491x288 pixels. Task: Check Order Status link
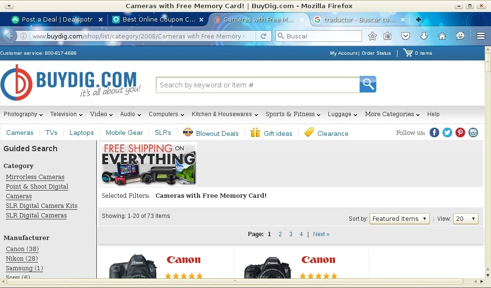click(376, 53)
